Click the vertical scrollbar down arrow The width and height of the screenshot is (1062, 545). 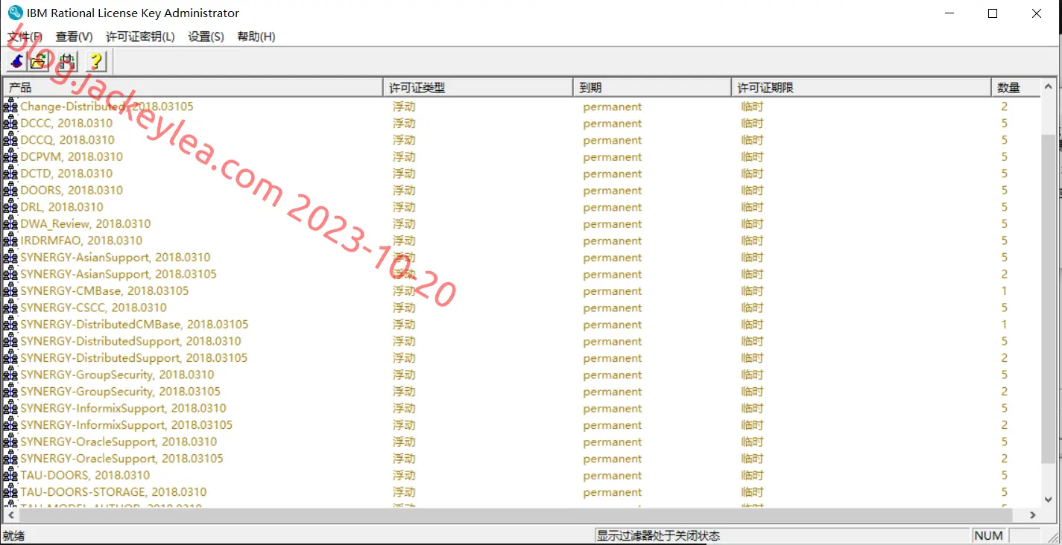coord(1049,498)
